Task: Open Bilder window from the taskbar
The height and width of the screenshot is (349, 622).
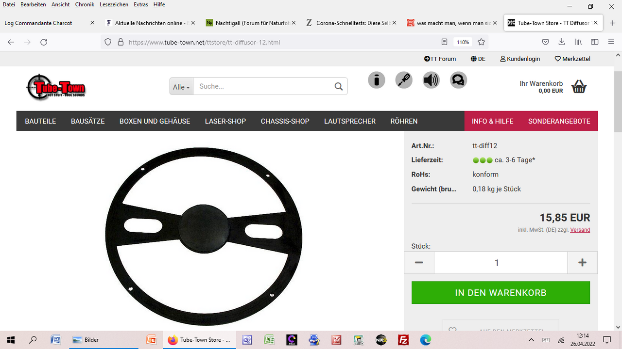Action: pyautogui.click(x=104, y=340)
